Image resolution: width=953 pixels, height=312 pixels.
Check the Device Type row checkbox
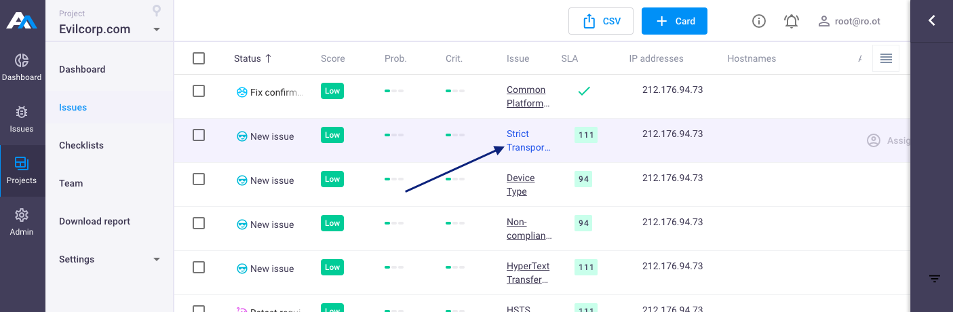pyautogui.click(x=199, y=179)
